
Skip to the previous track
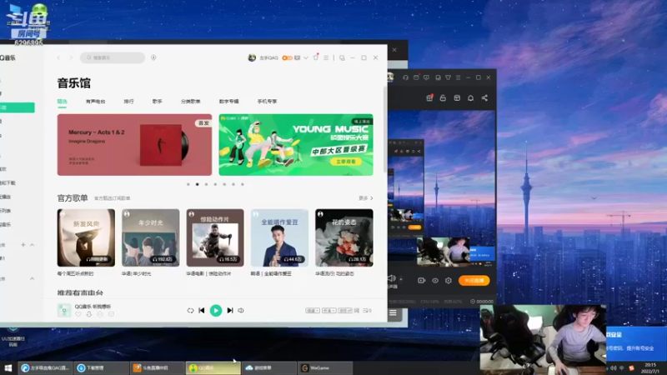(202, 310)
